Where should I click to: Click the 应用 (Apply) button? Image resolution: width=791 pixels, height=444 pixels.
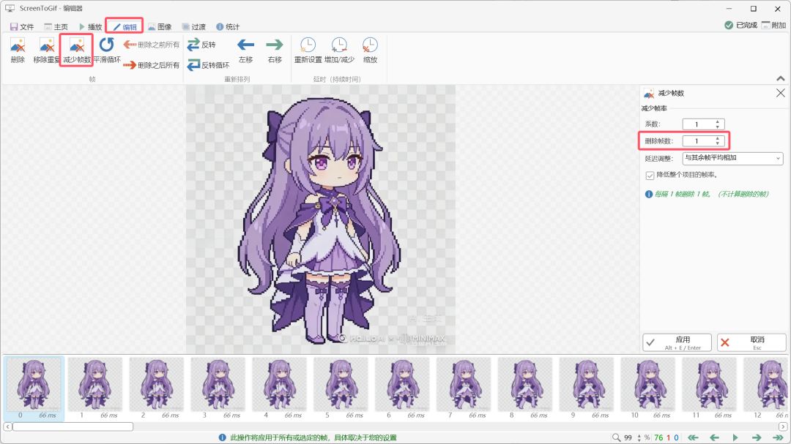point(677,343)
